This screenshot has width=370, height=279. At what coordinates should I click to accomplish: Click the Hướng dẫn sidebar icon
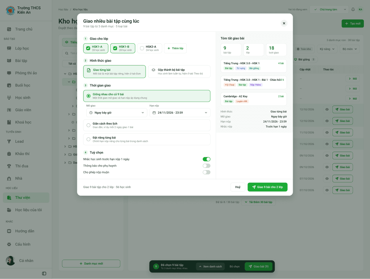(x=9, y=231)
